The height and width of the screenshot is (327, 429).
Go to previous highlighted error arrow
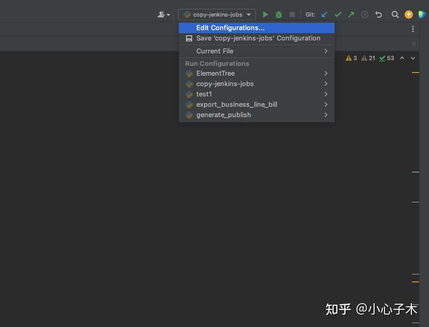pyautogui.click(x=402, y=58)
